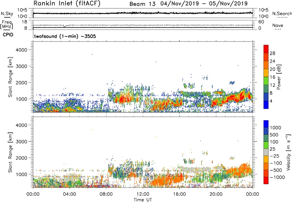Image resolution: width=292 pixels, height=202 pixels.
Task: Click the 'Slant Range [km]' label of the velocity panel
Action: 10,152
